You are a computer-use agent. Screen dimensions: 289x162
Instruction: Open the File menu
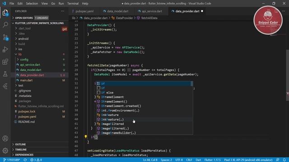coord(12,4)
